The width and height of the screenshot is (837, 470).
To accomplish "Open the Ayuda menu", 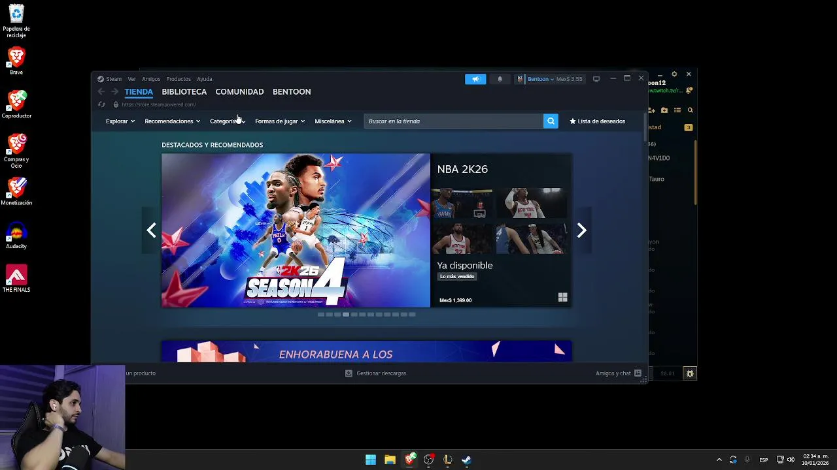I will tap(205, 79).
